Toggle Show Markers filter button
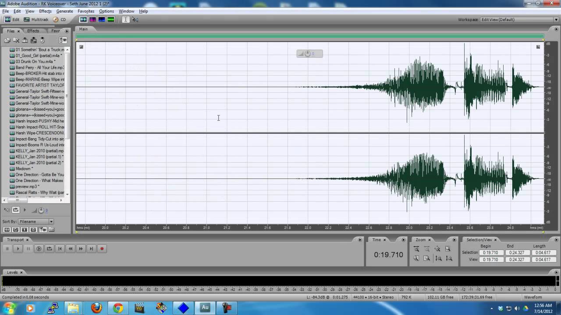The image size is (561, 315). coord(43,230)
